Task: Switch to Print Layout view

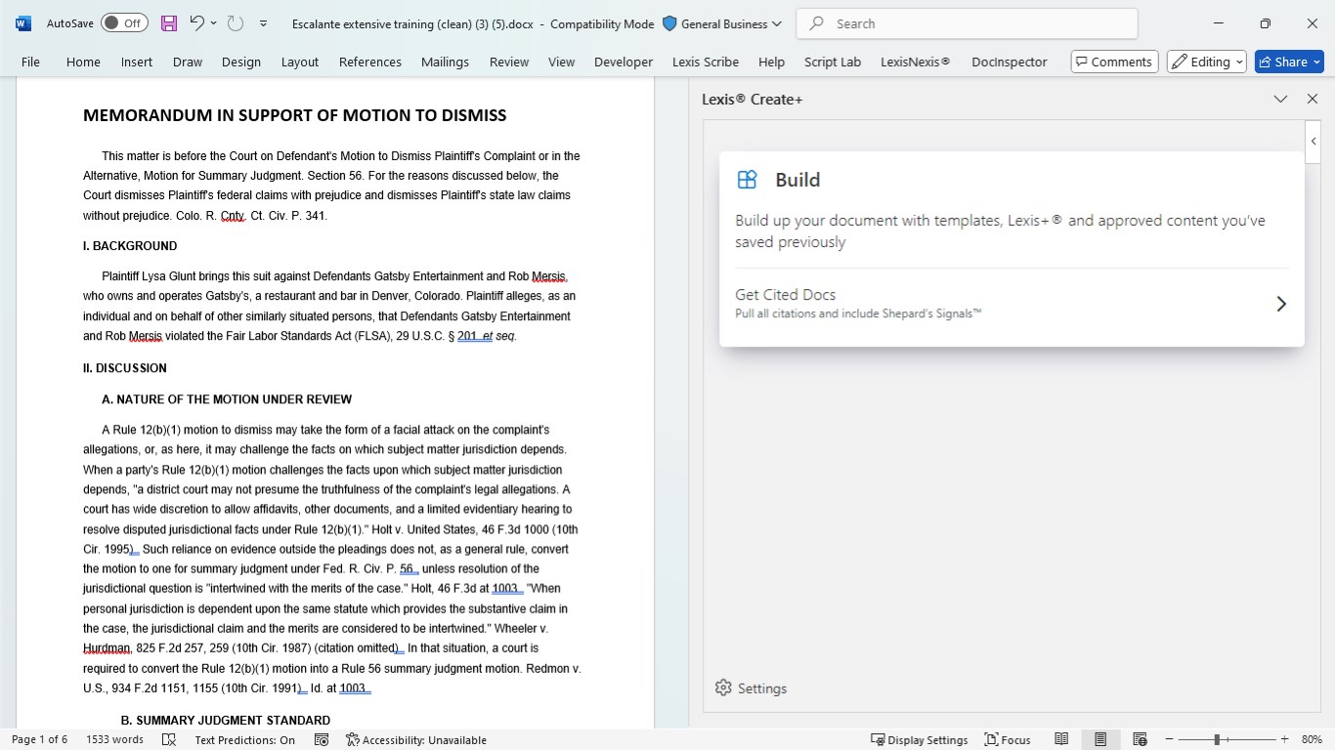Action: pos(1100,740)
